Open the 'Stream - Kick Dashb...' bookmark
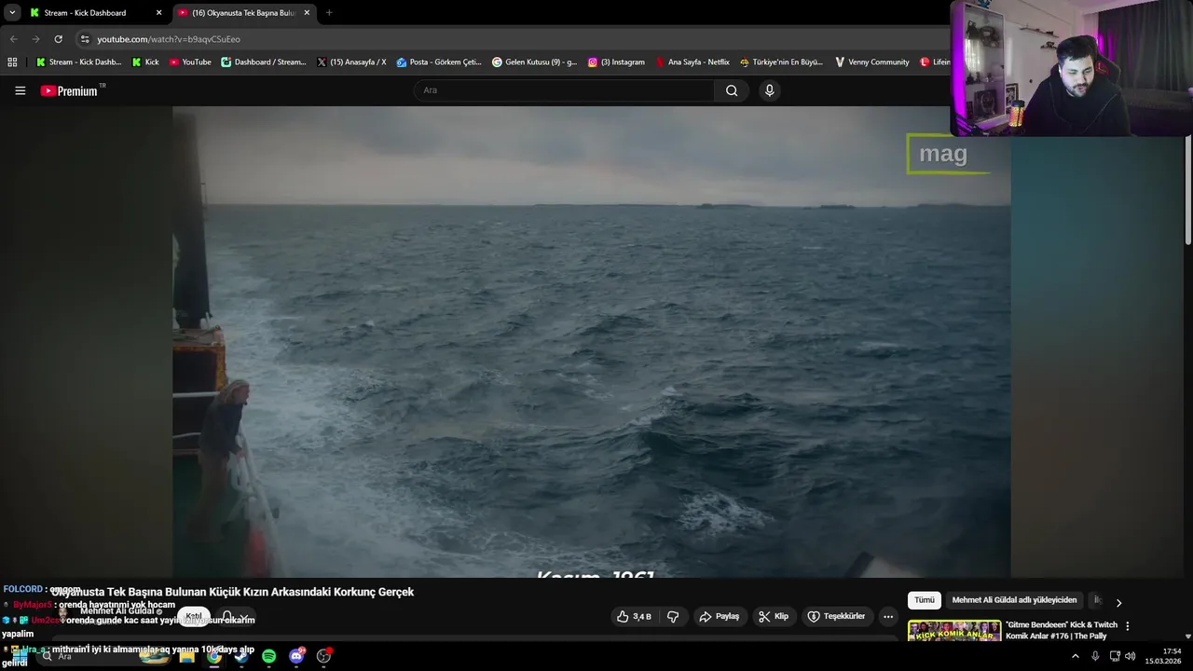This screenshot has height=671, width=1193. pos(78,62)
